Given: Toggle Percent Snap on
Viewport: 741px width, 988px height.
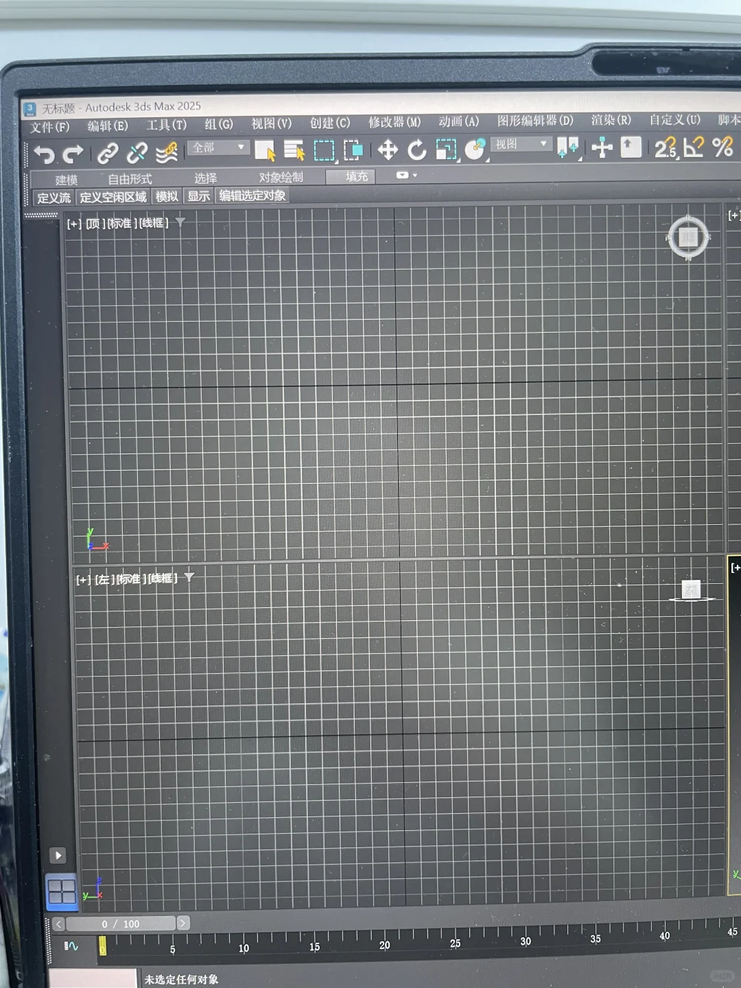Looking at the screenshot, I should point(724,148).
